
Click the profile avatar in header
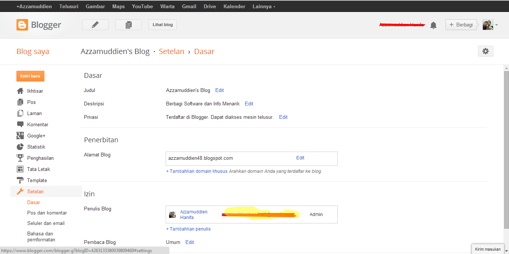coord(488,25)
